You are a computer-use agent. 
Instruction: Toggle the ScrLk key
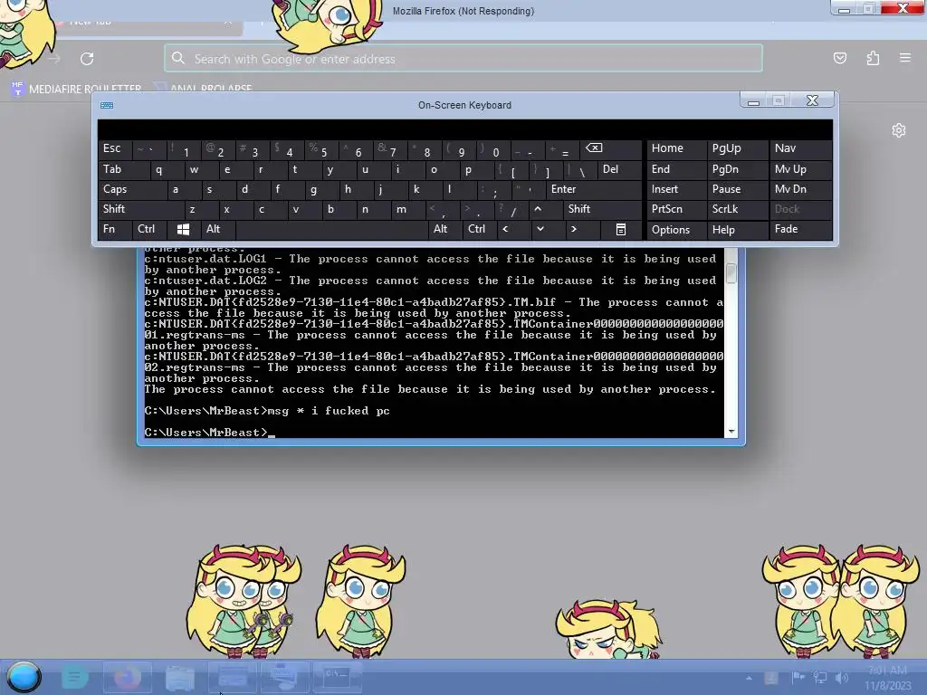737,209
